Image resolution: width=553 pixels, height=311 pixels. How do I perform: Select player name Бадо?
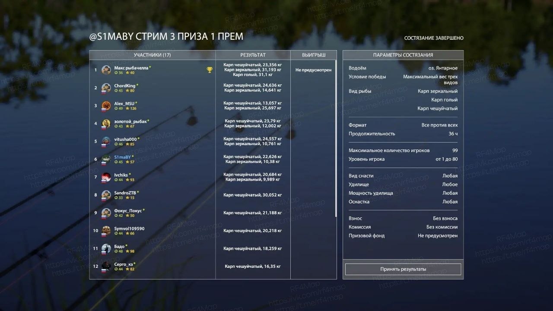click(x=119, y=246)
